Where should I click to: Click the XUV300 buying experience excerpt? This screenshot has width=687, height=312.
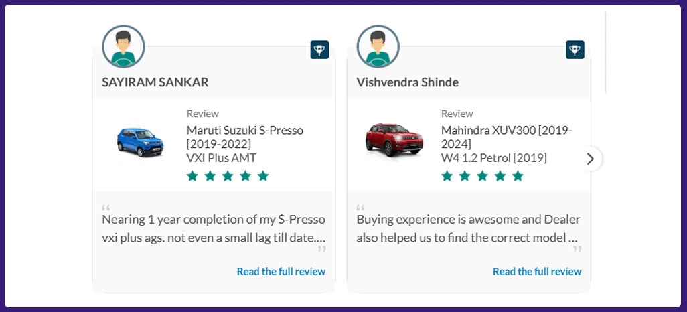pos(468,228)
